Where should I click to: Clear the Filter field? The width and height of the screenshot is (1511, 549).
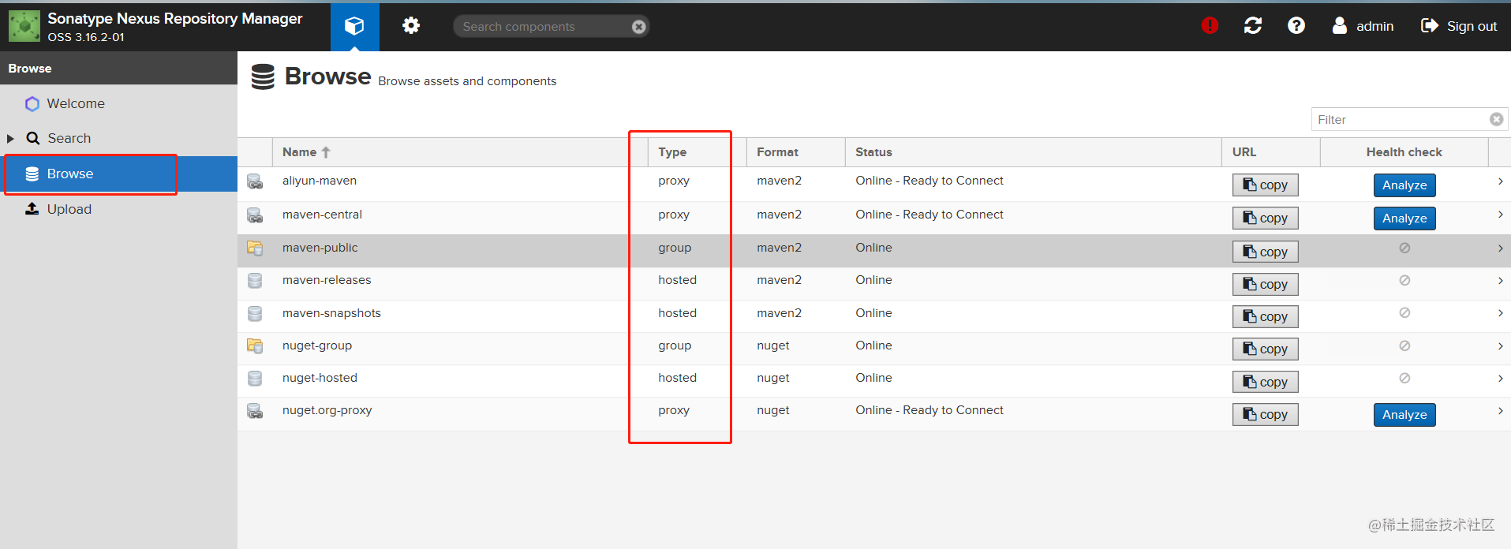click(1497, 119)
